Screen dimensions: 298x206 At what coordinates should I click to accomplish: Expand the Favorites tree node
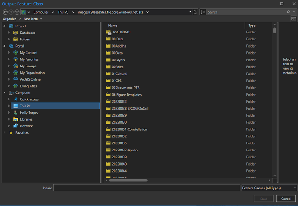pos(4,132)
